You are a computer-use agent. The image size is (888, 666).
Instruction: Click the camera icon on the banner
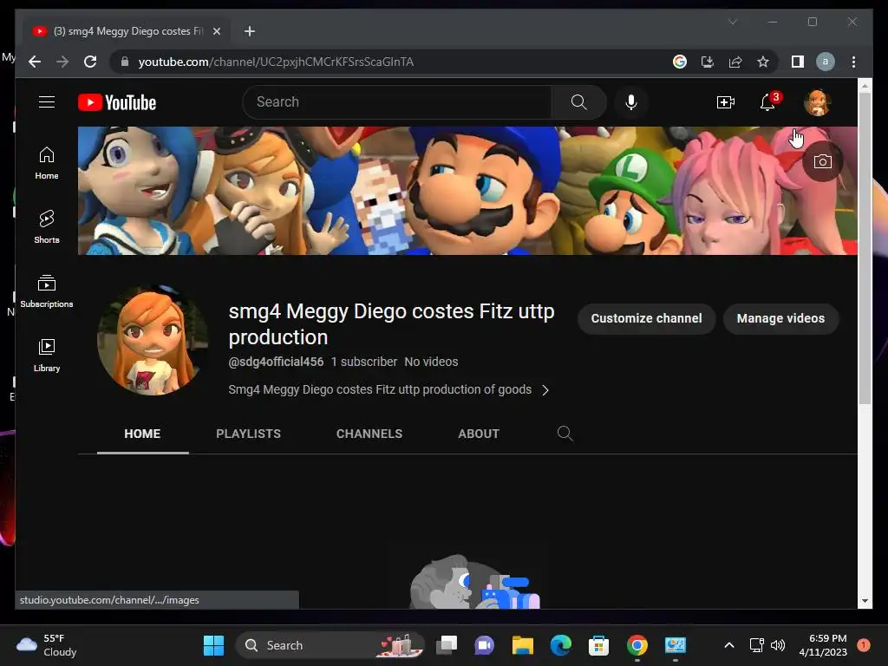pyautogui.click(x=822, y=161)
